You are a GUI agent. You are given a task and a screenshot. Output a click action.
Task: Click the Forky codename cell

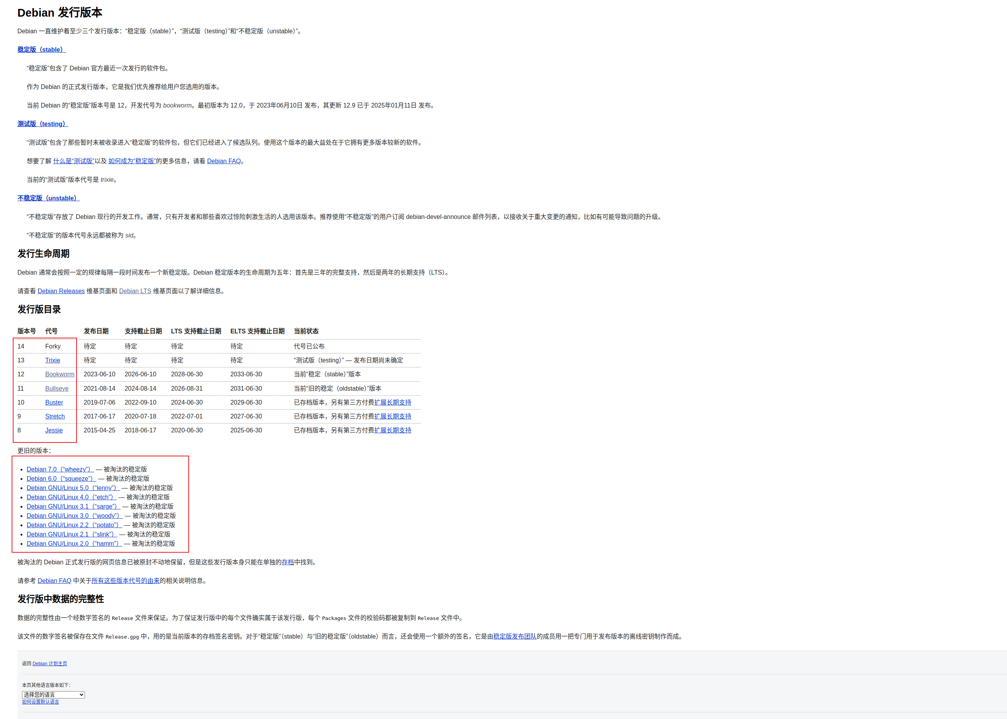53,346
